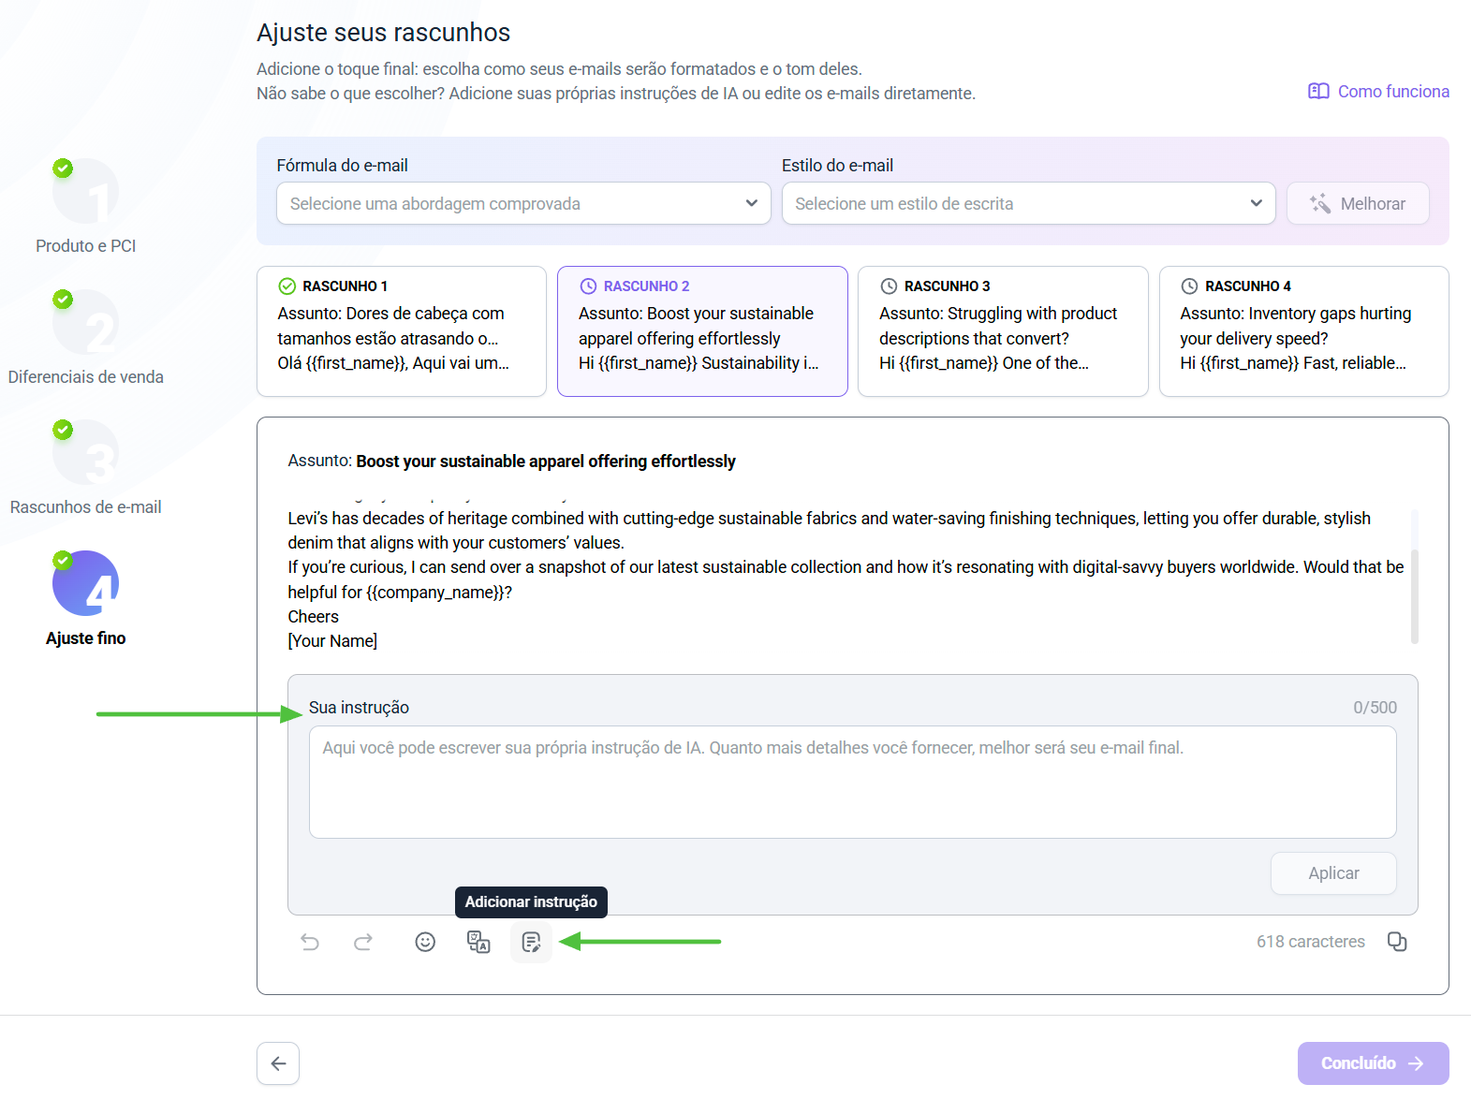This screenshot has width=1471, height=1099.
Task: Copy the email with the copy icon
Action: (1397, 942)
